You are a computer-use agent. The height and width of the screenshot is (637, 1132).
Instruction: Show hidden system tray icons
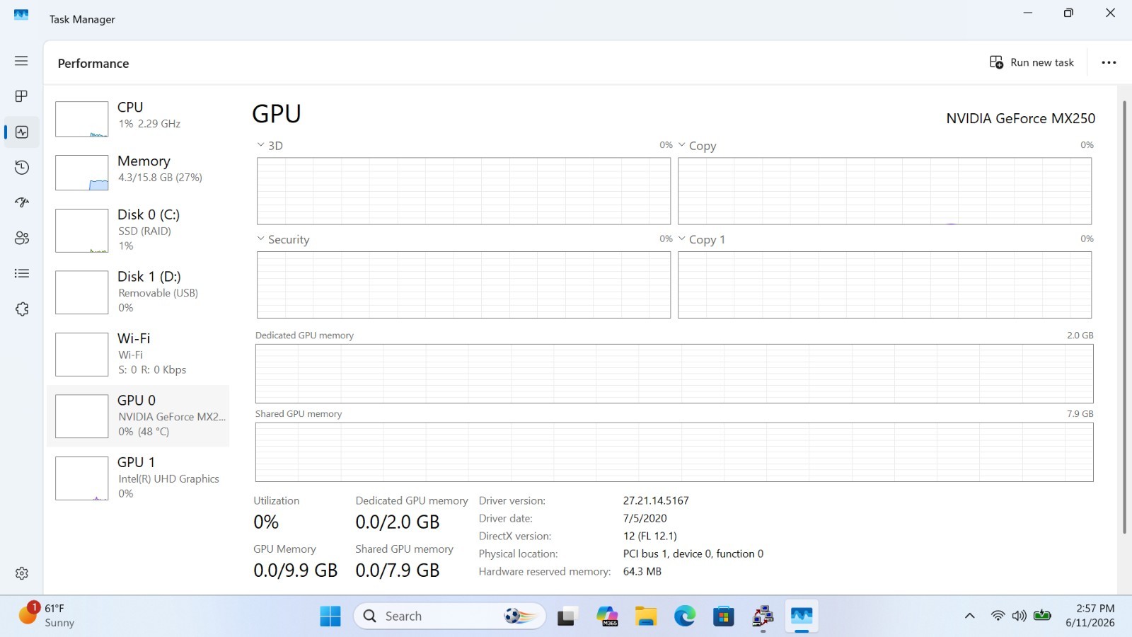pyautogui.click(x=970, y=616)
